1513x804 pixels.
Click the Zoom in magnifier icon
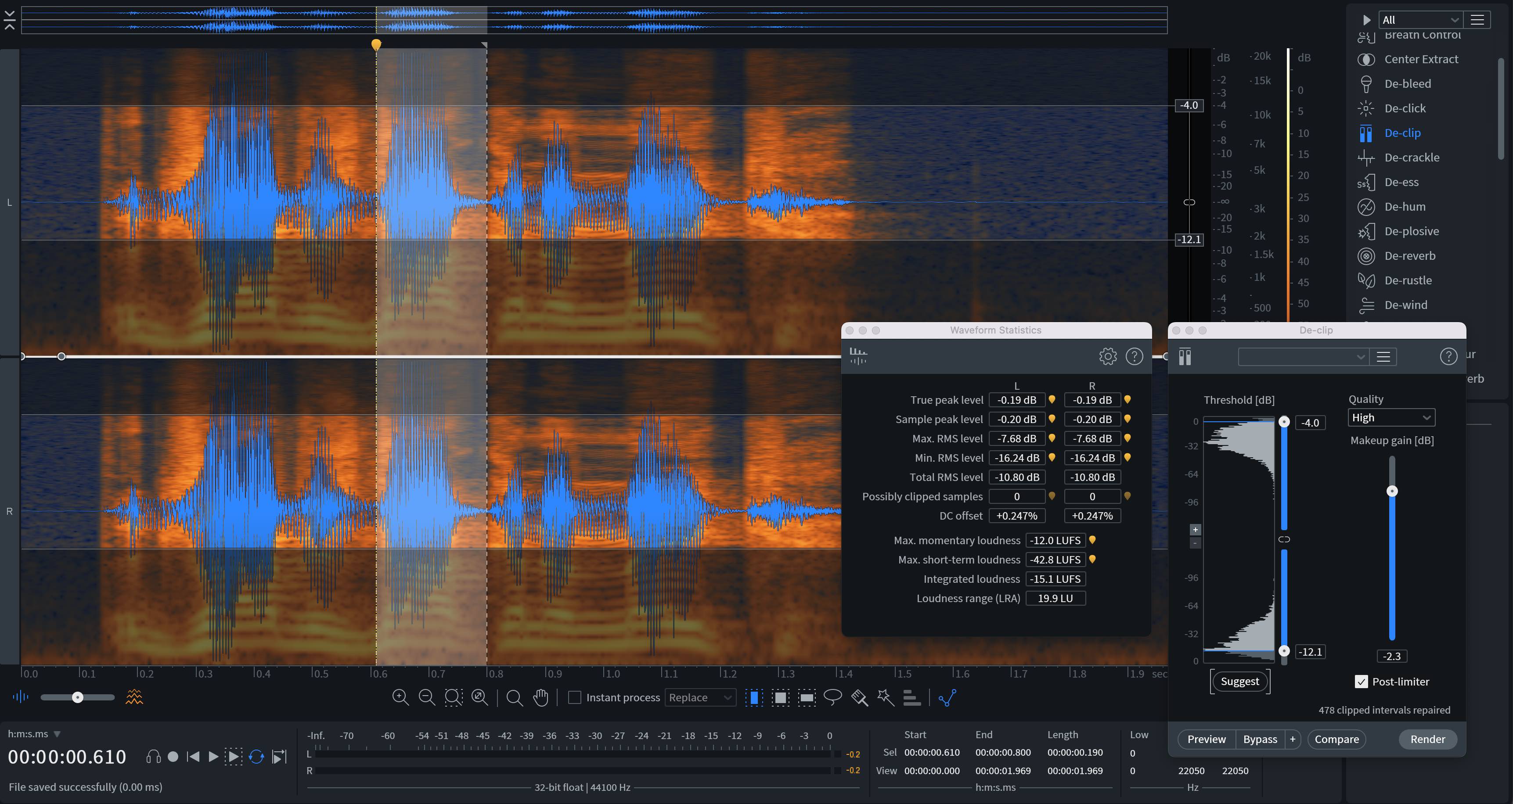(400, 697)
